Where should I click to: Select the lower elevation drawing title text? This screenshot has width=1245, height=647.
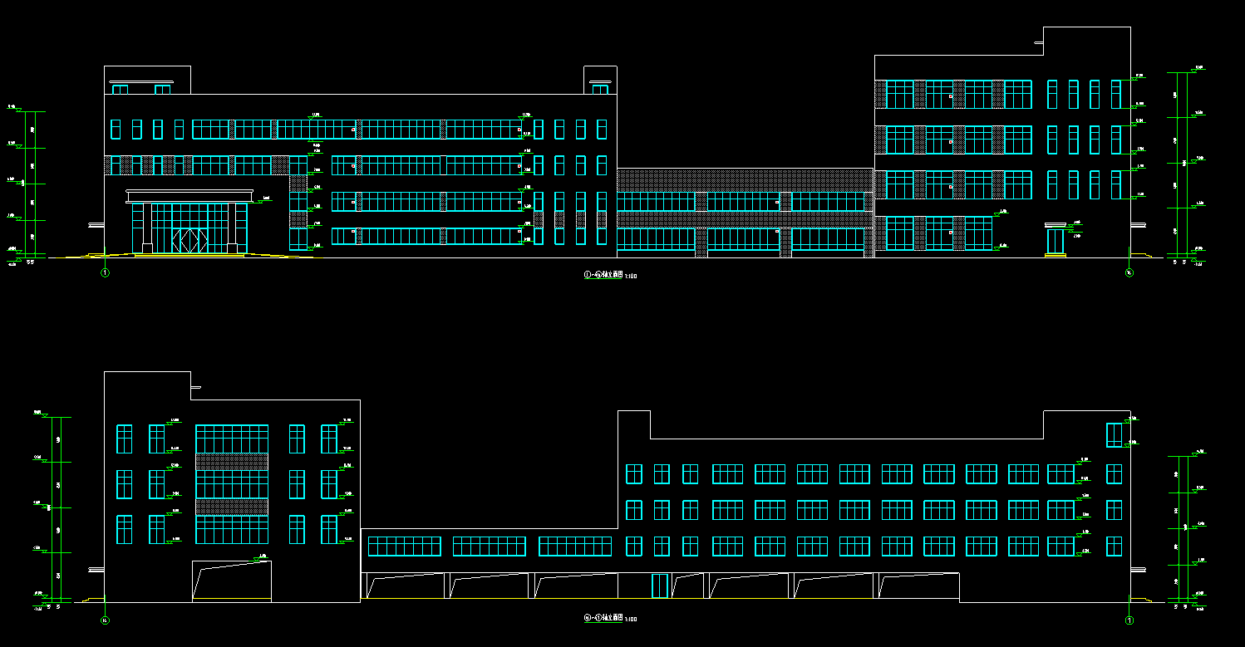610,619
